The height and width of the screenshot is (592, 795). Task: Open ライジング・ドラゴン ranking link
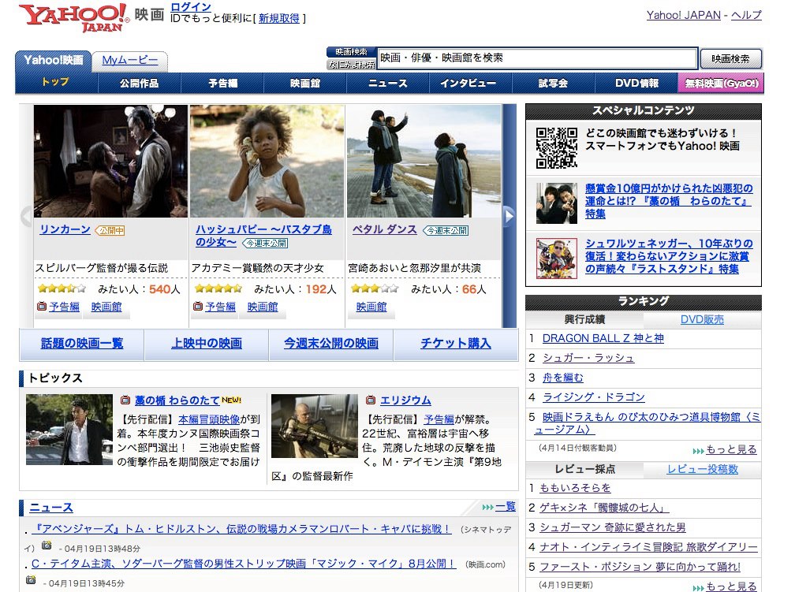(x=594, y=397)
